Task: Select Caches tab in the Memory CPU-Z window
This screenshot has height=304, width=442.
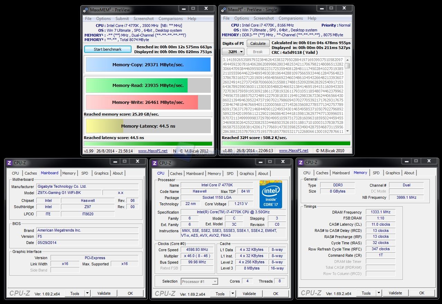Action: 322,173
